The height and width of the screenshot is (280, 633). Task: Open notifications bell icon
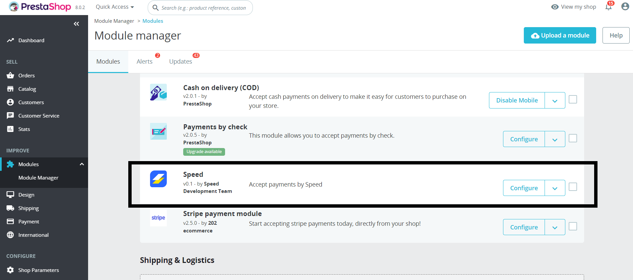609,7
